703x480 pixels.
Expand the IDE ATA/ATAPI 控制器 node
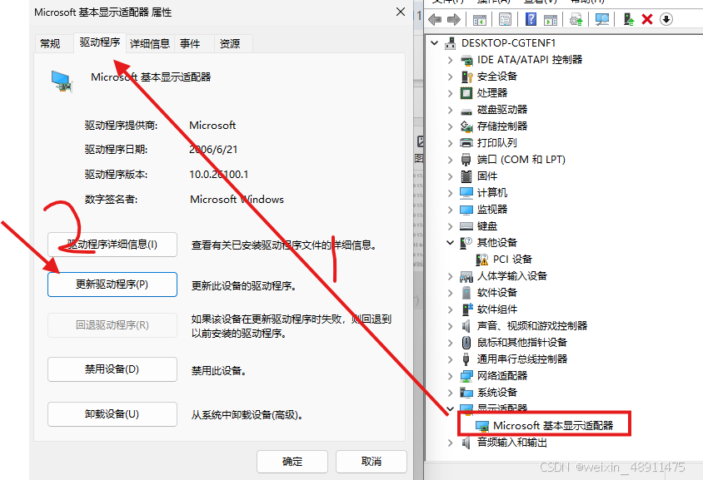click(450, 60)
